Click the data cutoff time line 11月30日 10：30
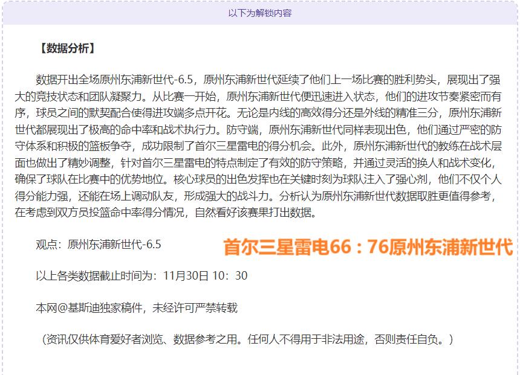520x375 pixels. tap(141, 275)
